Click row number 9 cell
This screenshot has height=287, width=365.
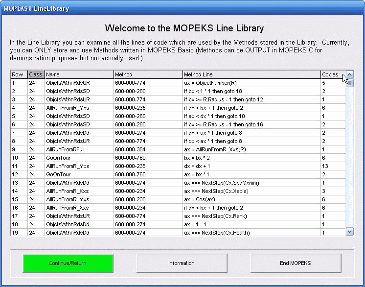[x=19, y=149]
